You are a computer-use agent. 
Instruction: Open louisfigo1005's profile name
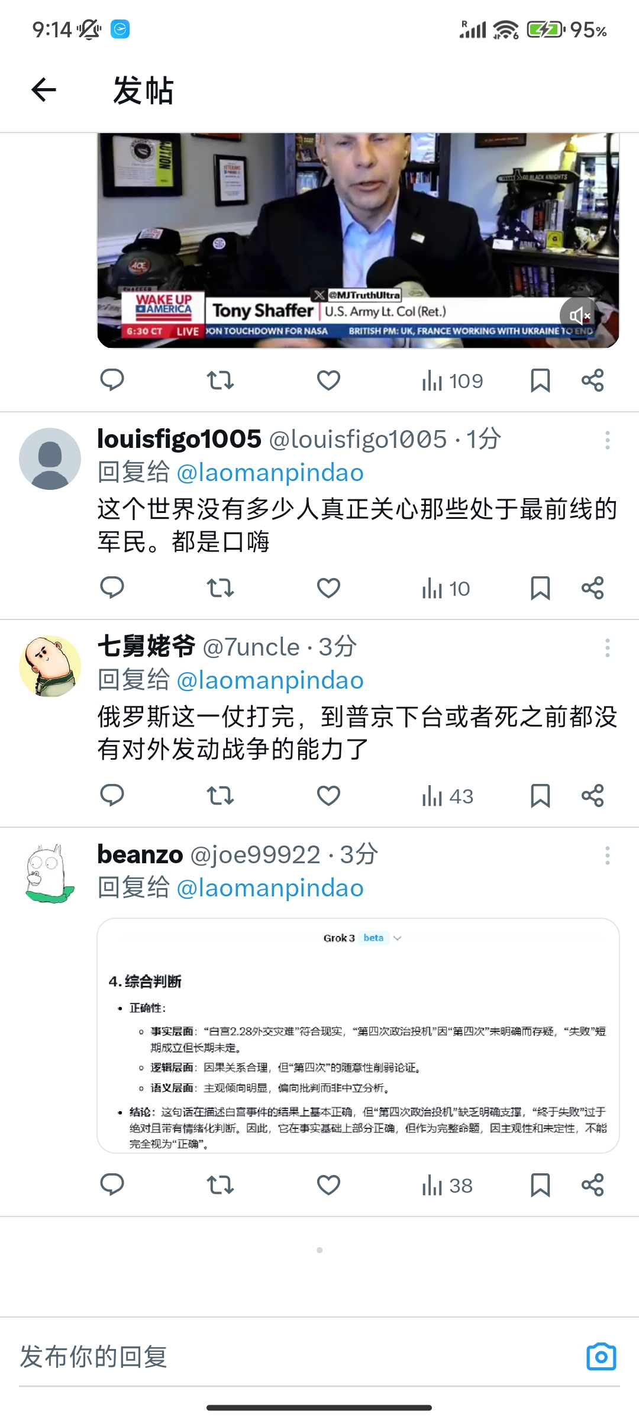[179, 439]
